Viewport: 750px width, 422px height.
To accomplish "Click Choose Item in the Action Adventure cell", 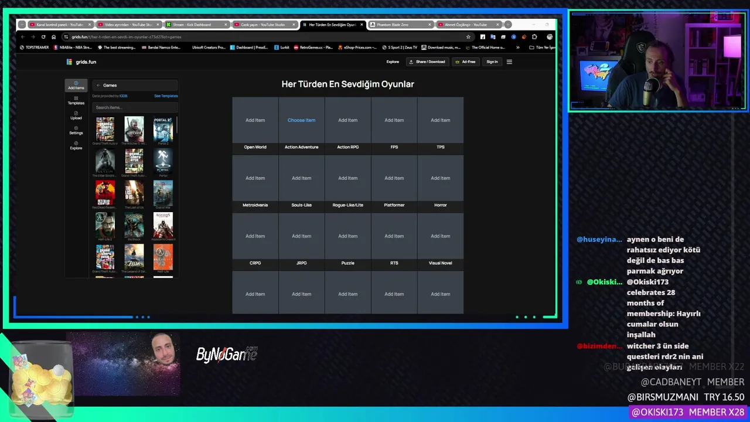I will pos(301,120).
